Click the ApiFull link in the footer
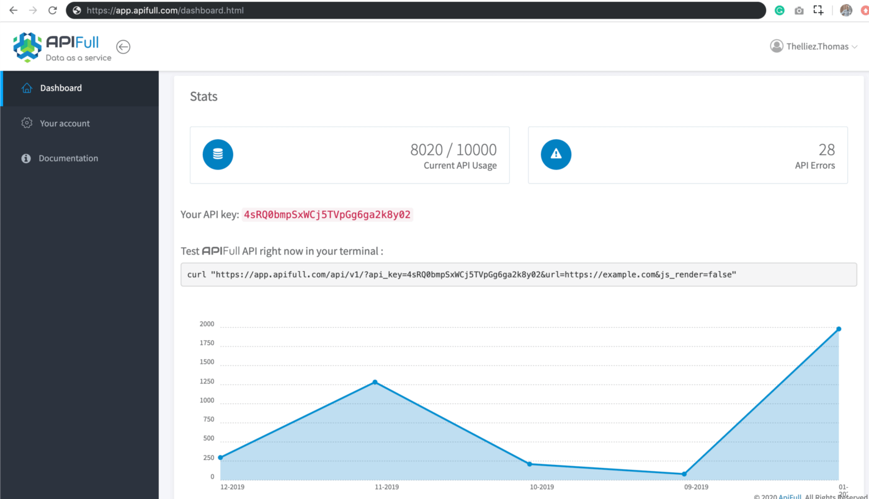The height and width of the screenshot is (499, 869). tap(790, 497)
